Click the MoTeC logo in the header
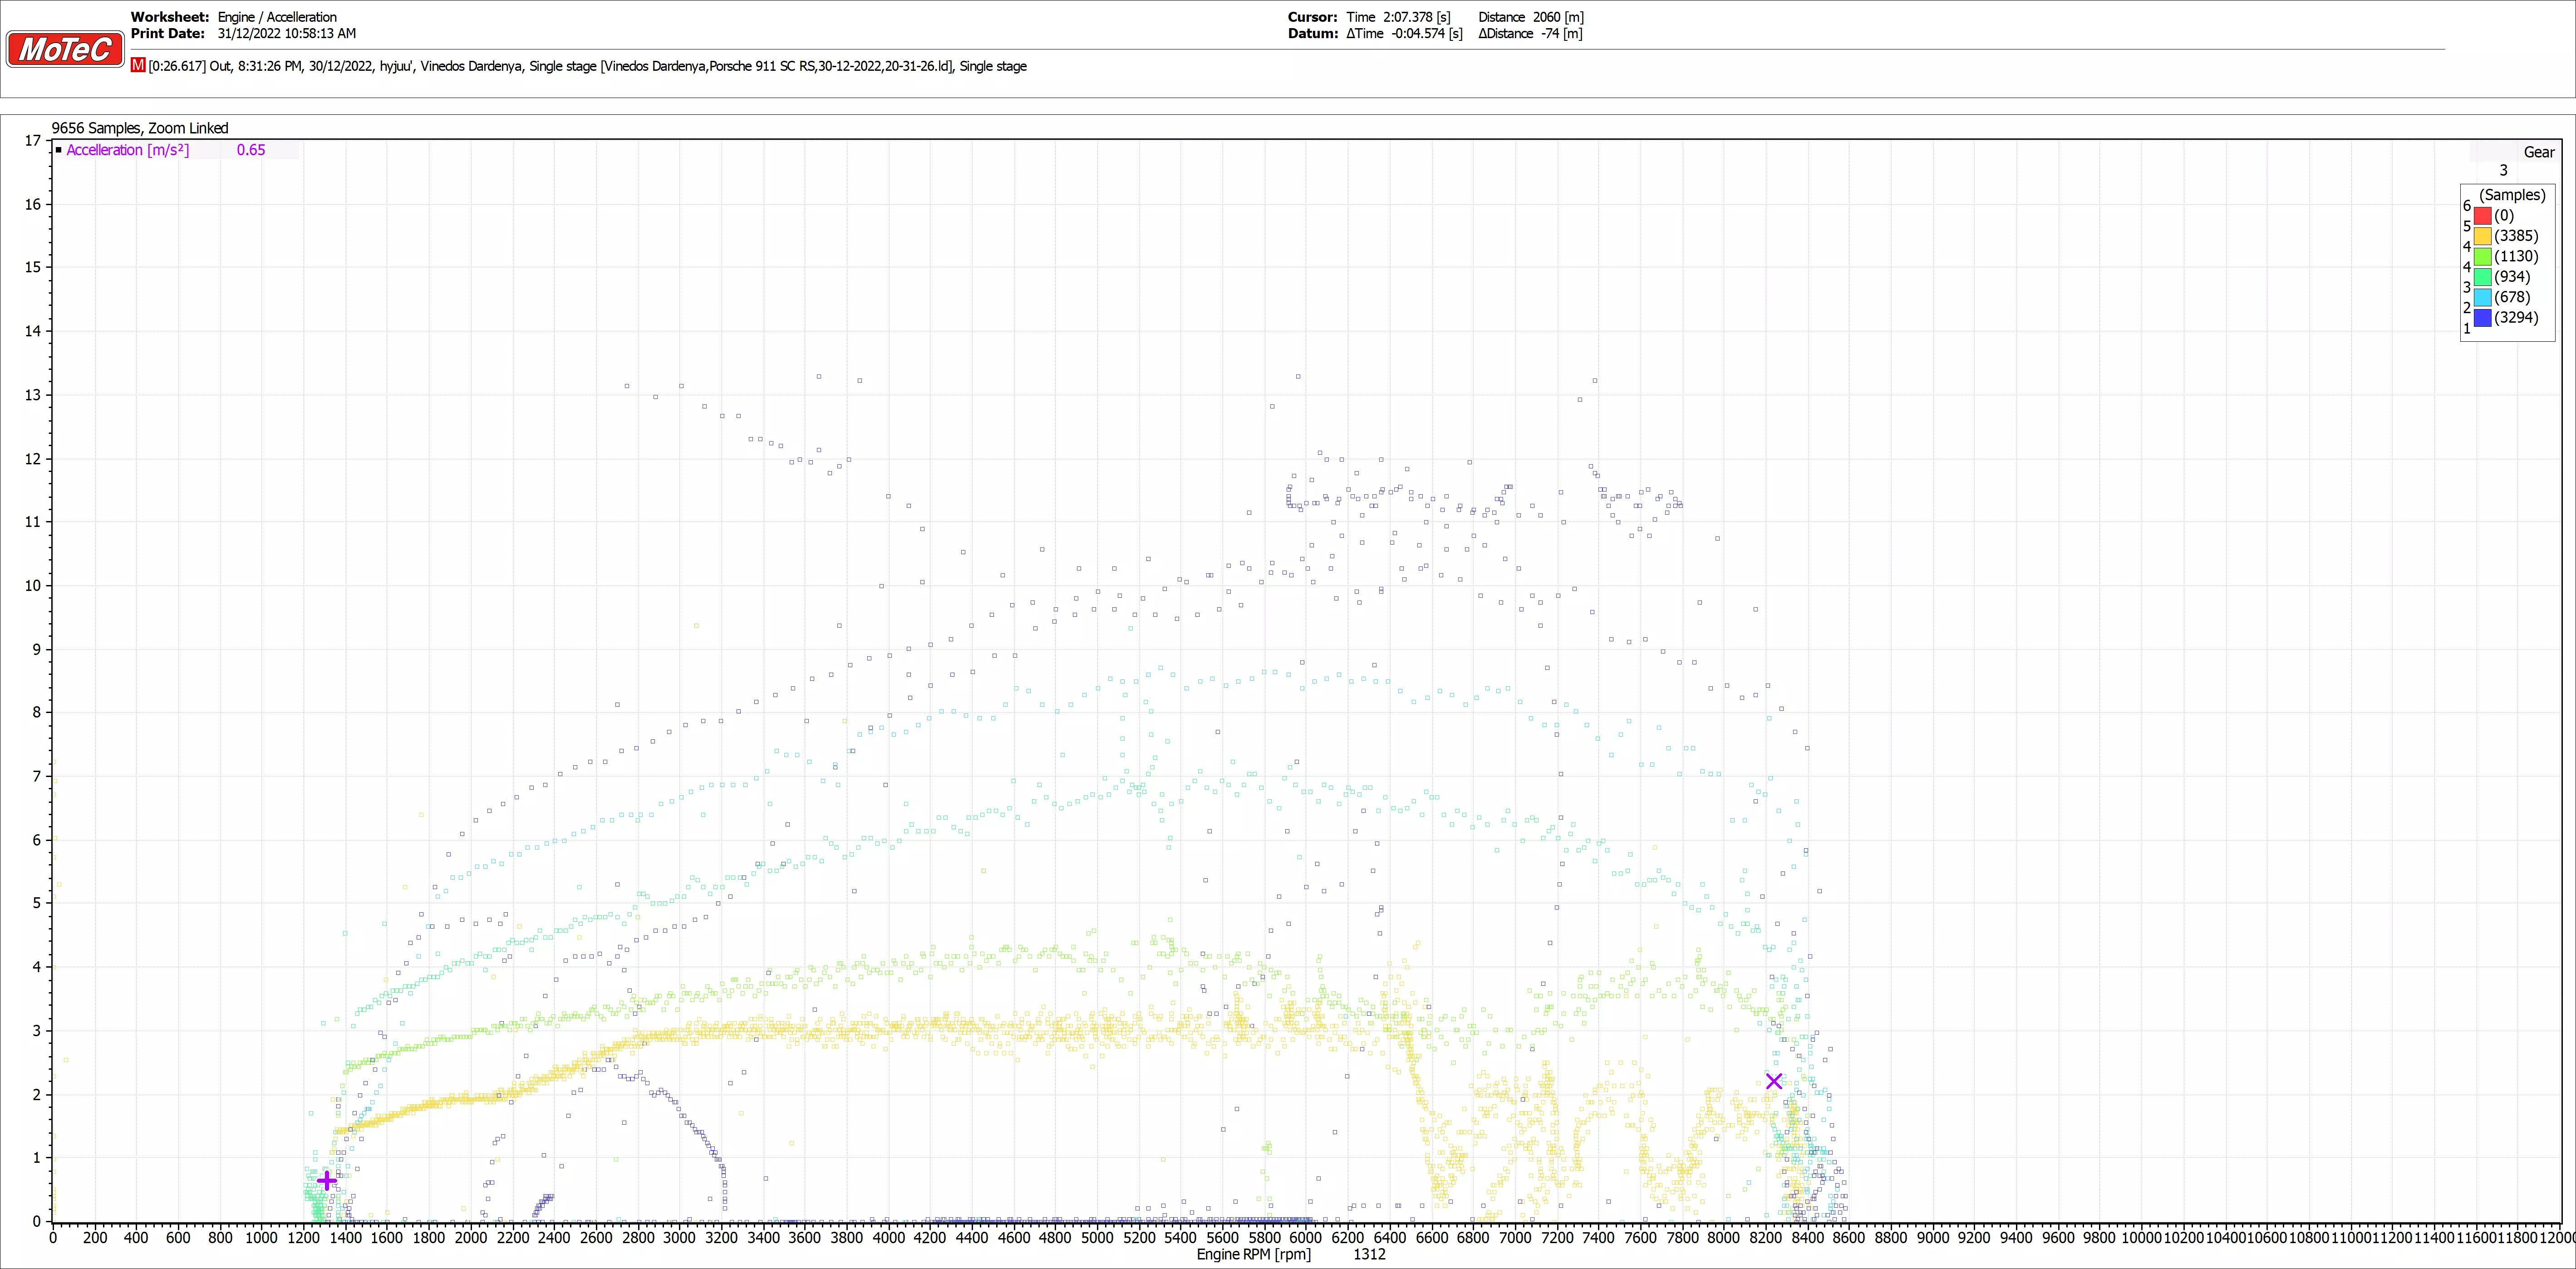This screenshot has width=2576, height=1269. point(65,49)
